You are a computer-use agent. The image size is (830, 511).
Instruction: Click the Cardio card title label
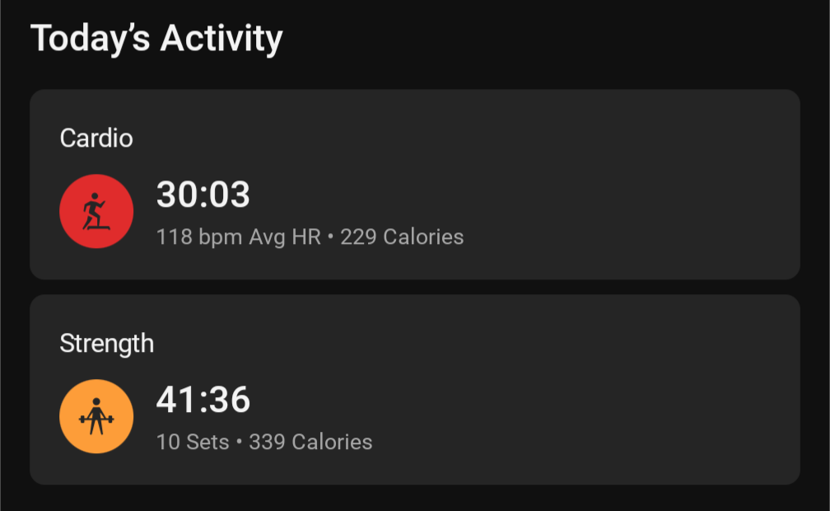pyautogui.click(x=96, y=138)
